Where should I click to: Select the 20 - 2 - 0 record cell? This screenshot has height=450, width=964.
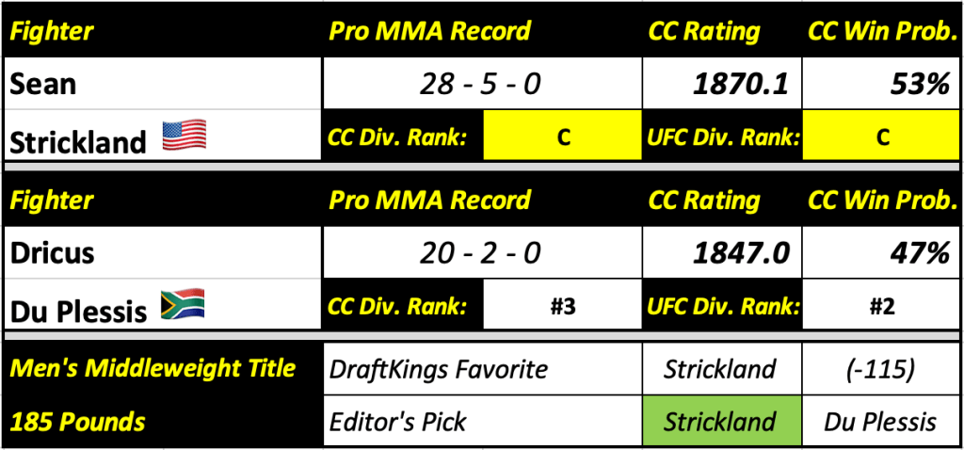pyautogui.click(x=481, y=252)
